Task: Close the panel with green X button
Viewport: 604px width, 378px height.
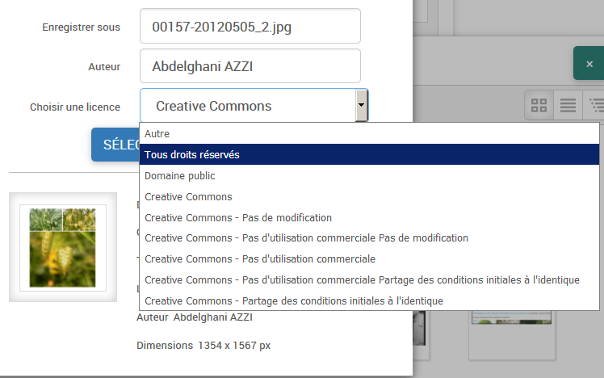Action: tap(589, 63)
